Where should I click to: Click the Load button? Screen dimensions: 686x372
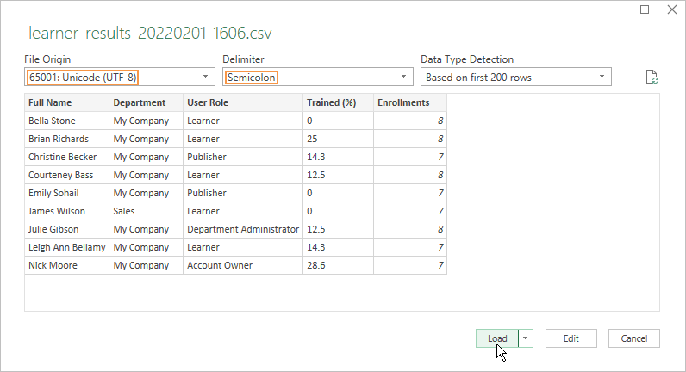pos(497,338)
